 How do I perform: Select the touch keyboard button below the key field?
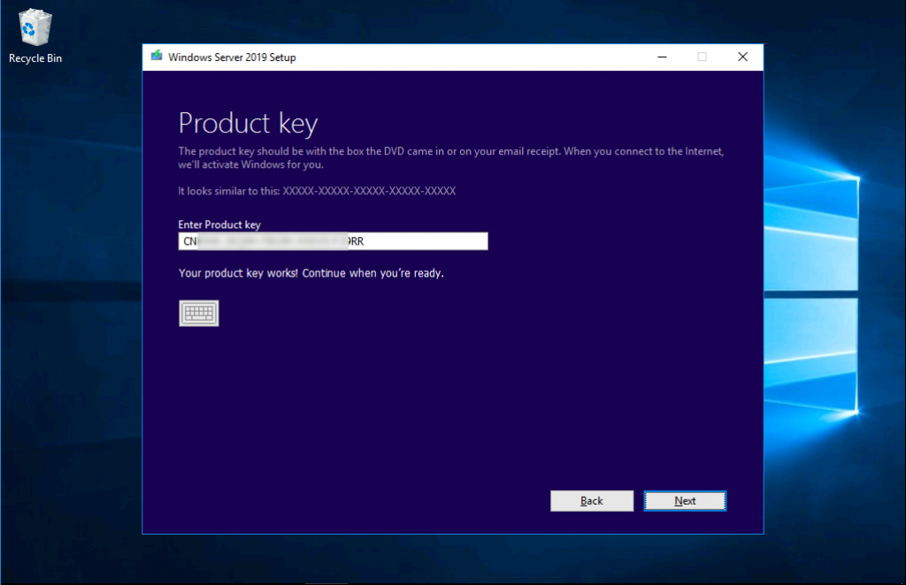[198, 313]
